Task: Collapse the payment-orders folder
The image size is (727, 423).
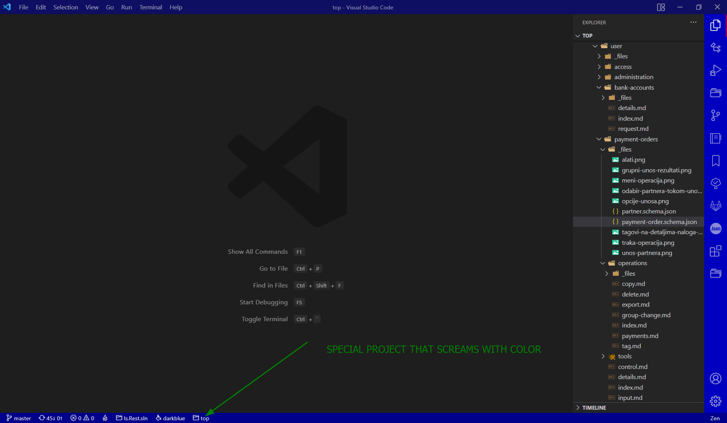Action: [x=638, y=139]
